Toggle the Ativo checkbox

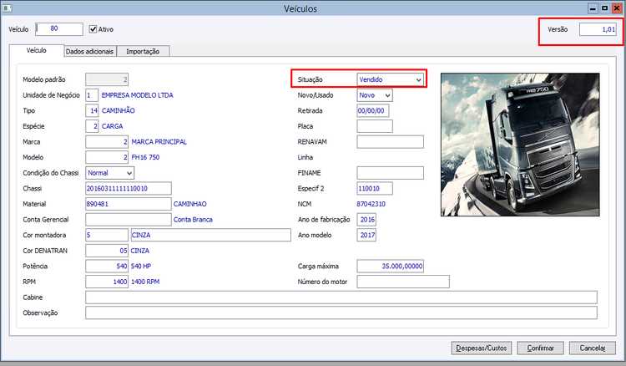93,29
